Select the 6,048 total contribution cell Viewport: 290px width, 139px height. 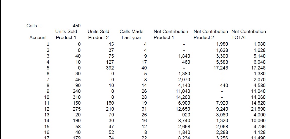pos(259,62)
